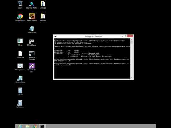Maximize the command prompt window

point(126,36)
